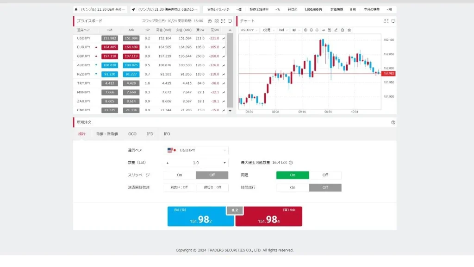Open the chart timeframe 1分足 dropdown

click(268, 30)
